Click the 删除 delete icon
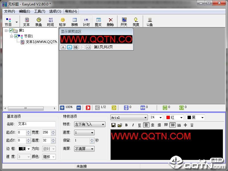228x171 pixels. (x=110, y=22)
